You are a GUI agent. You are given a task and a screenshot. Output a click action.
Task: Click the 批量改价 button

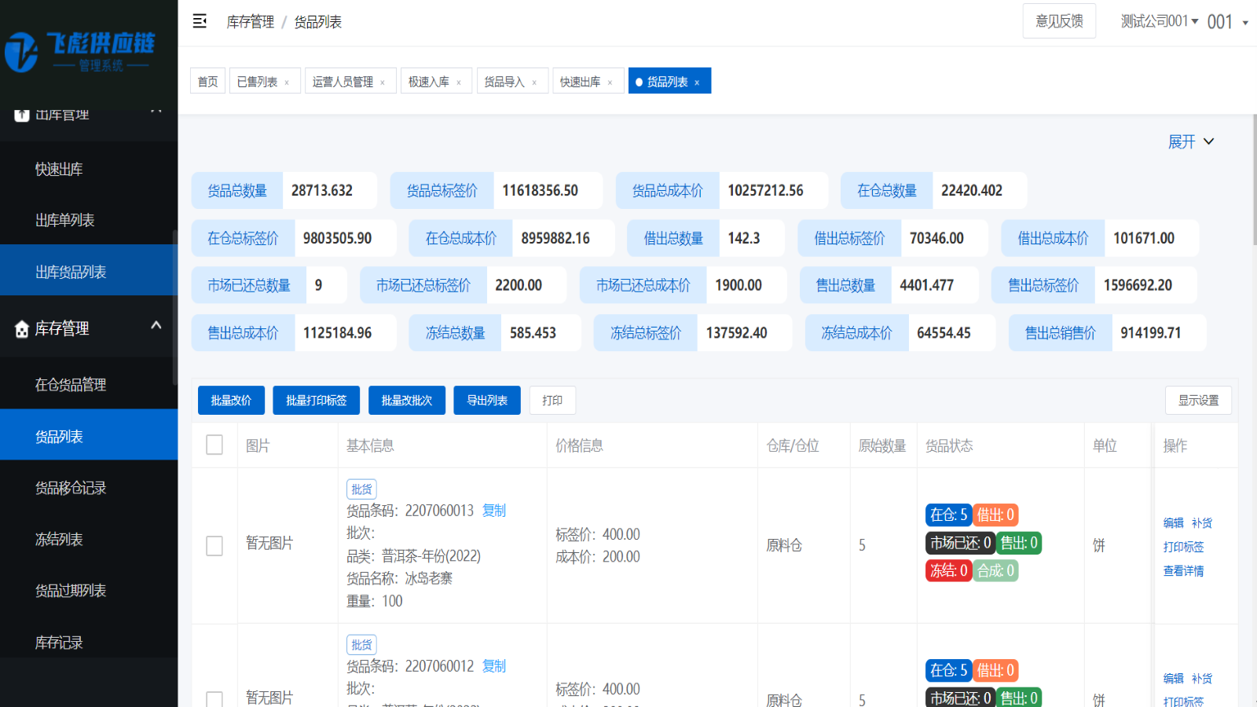click(231, 401)
